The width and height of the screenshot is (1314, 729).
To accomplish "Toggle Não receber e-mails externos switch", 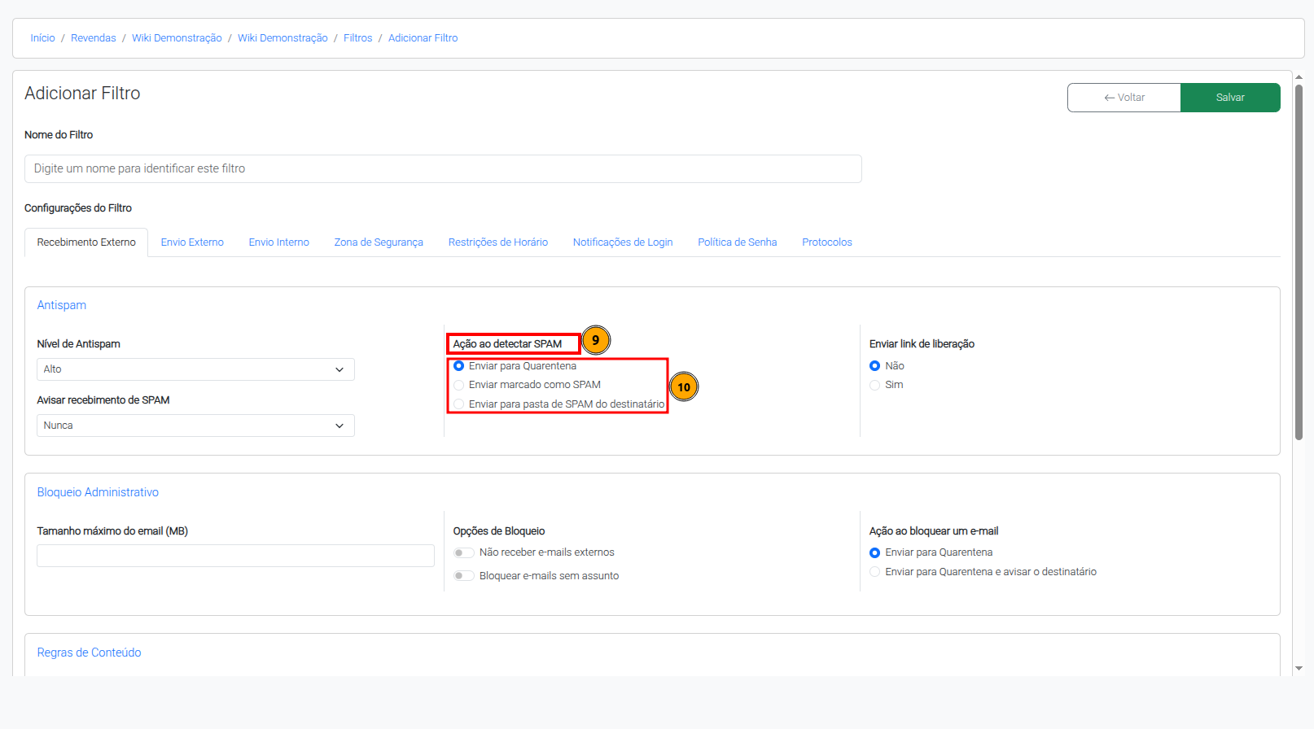I will (464, 553).
